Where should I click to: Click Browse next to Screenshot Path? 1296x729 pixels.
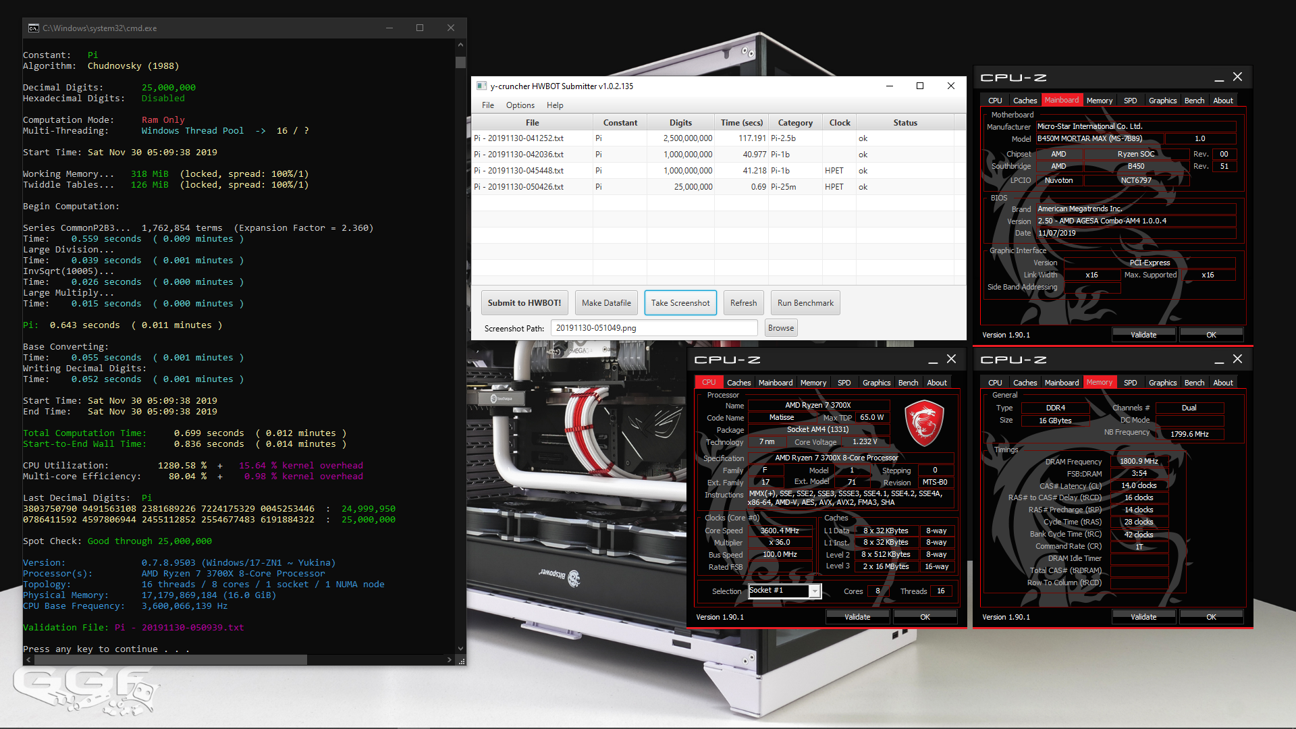tap(781, 328)
